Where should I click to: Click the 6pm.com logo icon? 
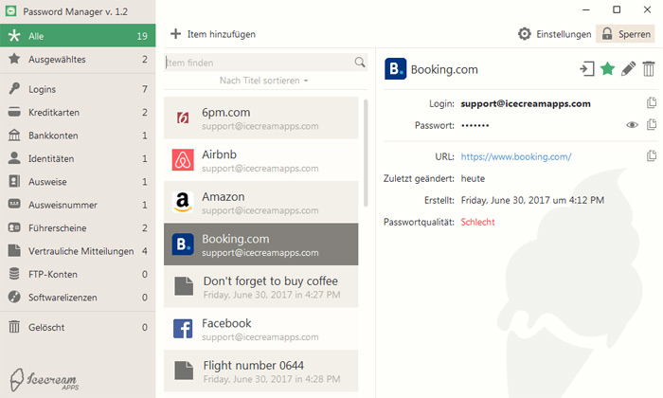tap(183, 118)
